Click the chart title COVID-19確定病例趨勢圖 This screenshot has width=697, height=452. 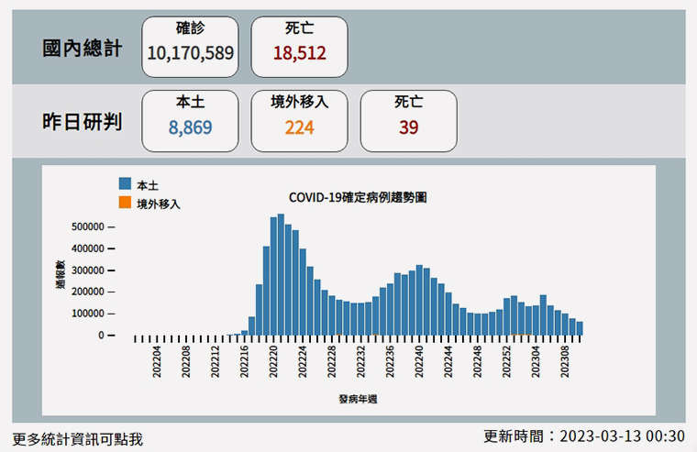358,197
